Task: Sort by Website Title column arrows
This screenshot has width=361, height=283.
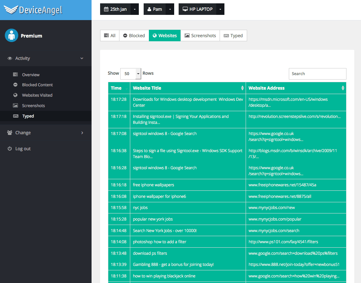Action: [x=242, y=88]
